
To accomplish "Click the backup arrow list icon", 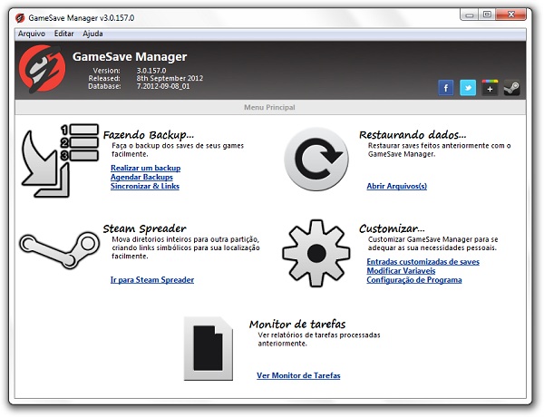I will point(60,160).
